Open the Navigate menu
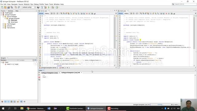Image resolution: width=197 pixels, height=111 pixels. 14,4
